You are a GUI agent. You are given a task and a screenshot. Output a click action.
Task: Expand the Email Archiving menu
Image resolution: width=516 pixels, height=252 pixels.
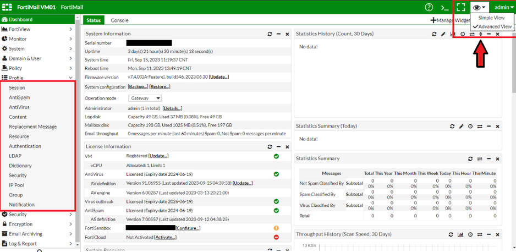(37, 234)
